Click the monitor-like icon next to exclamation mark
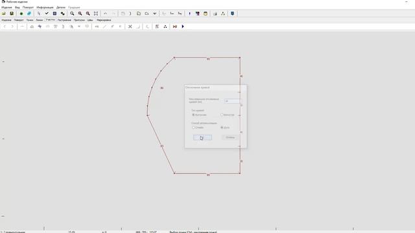The image size is (415, 233). point(197,14)
